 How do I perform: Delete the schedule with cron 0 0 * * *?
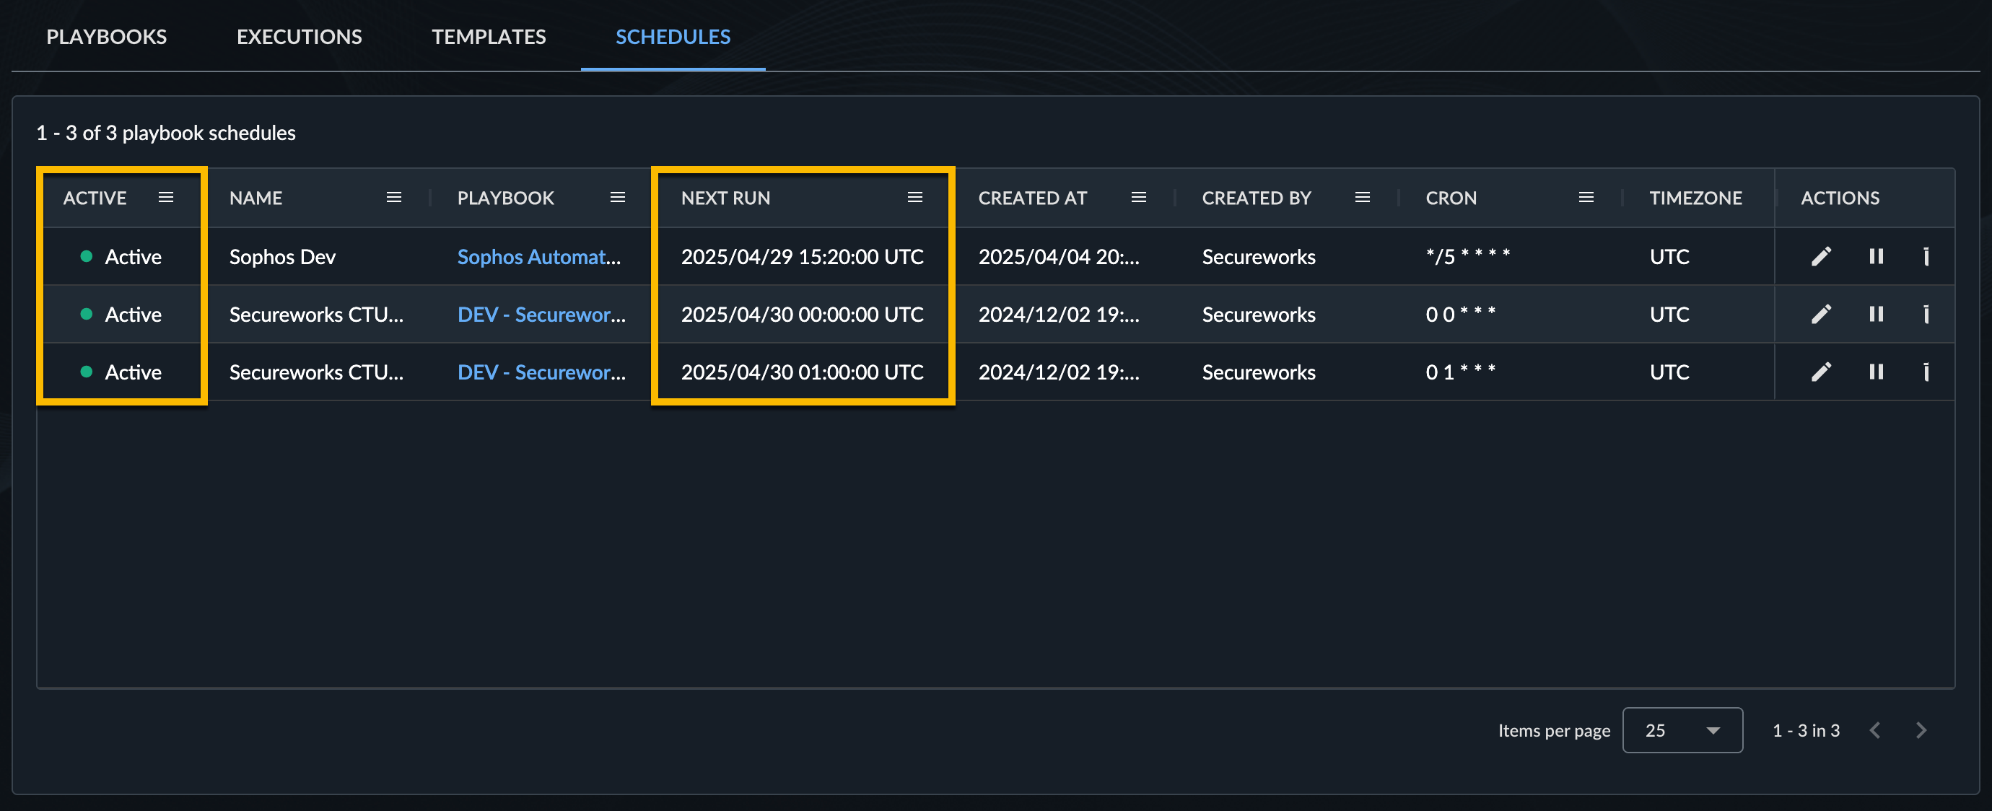(x=1926, y=314)
